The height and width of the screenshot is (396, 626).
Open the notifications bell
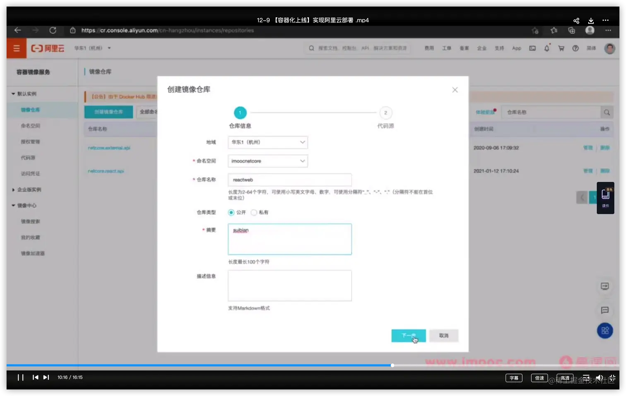[547, 48]
